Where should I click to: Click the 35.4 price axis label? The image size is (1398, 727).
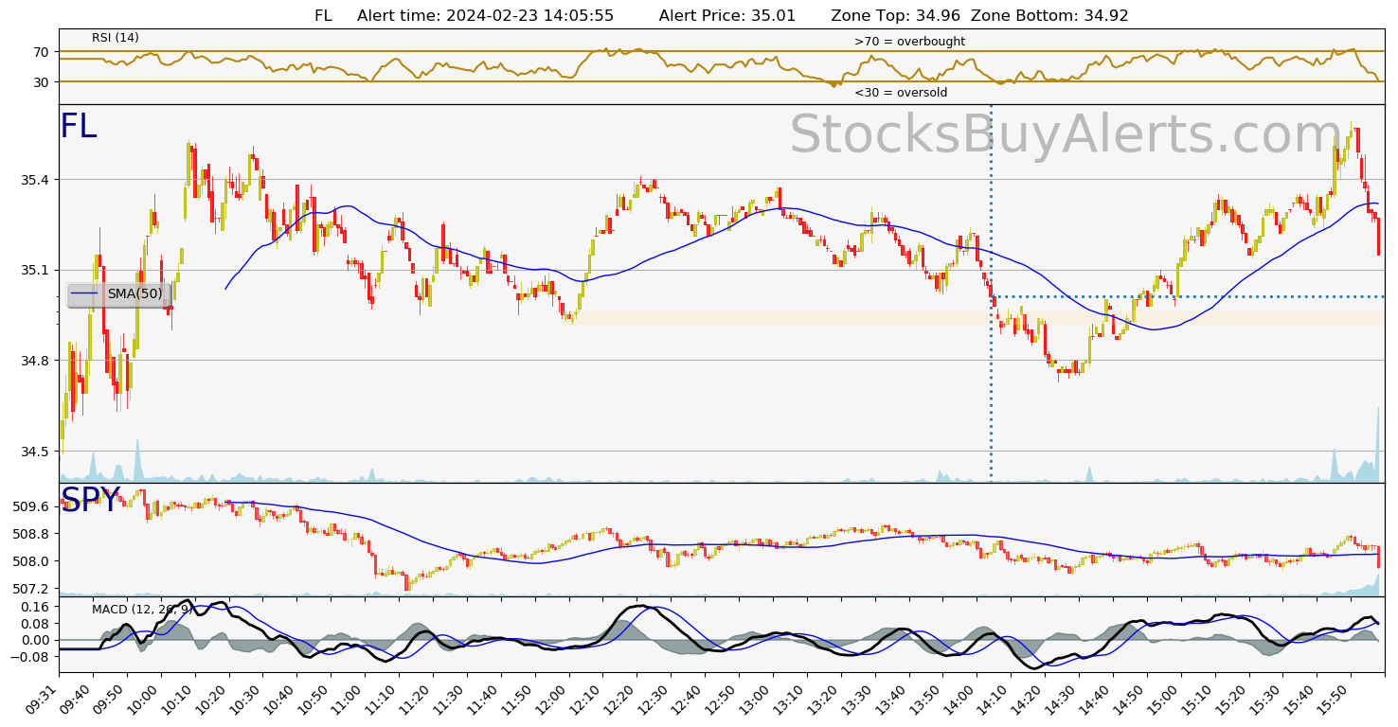(34, 180)
